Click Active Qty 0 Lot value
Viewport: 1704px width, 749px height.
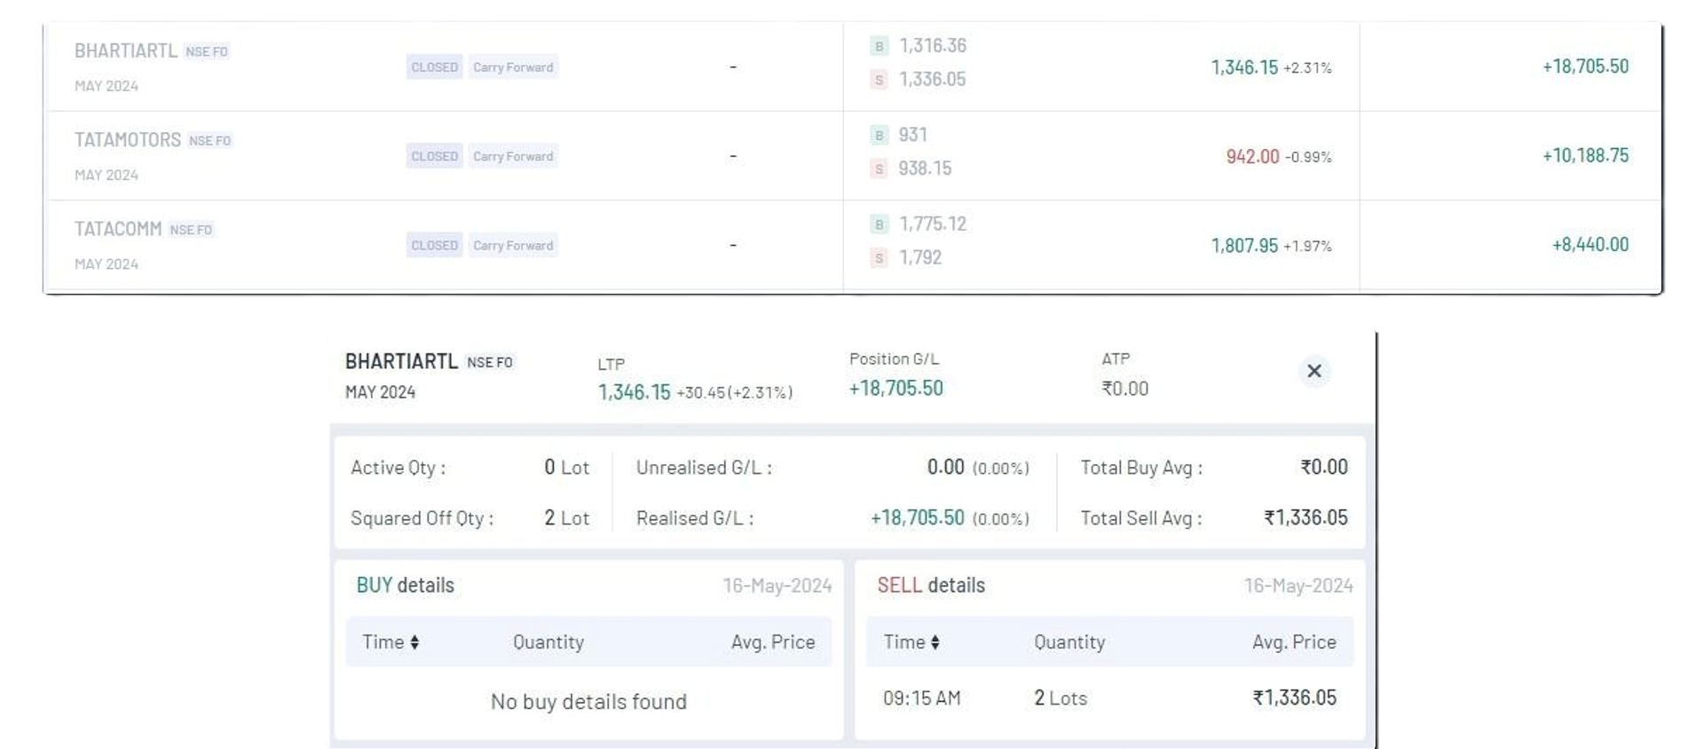click(566, 468)
